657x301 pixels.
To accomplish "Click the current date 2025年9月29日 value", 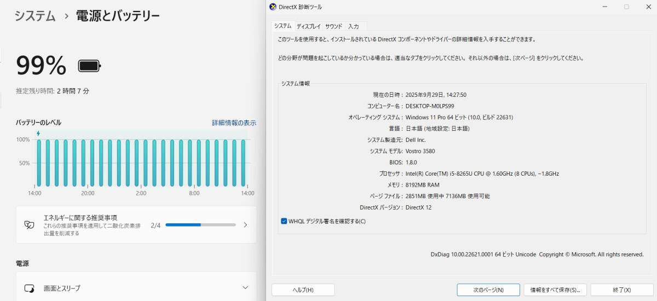I will coord(436,95).
